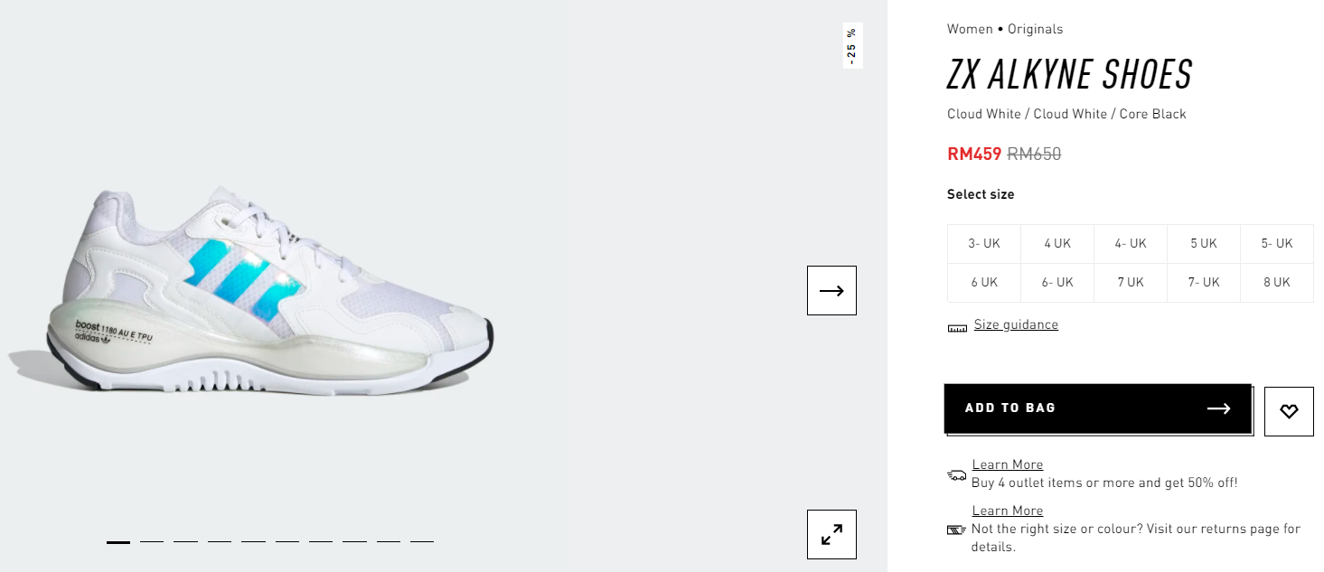The width and height of the screenshot is (1324, 572).
Task: Click the ruler icon beside Size guidance
Action: tap(957, 327)
